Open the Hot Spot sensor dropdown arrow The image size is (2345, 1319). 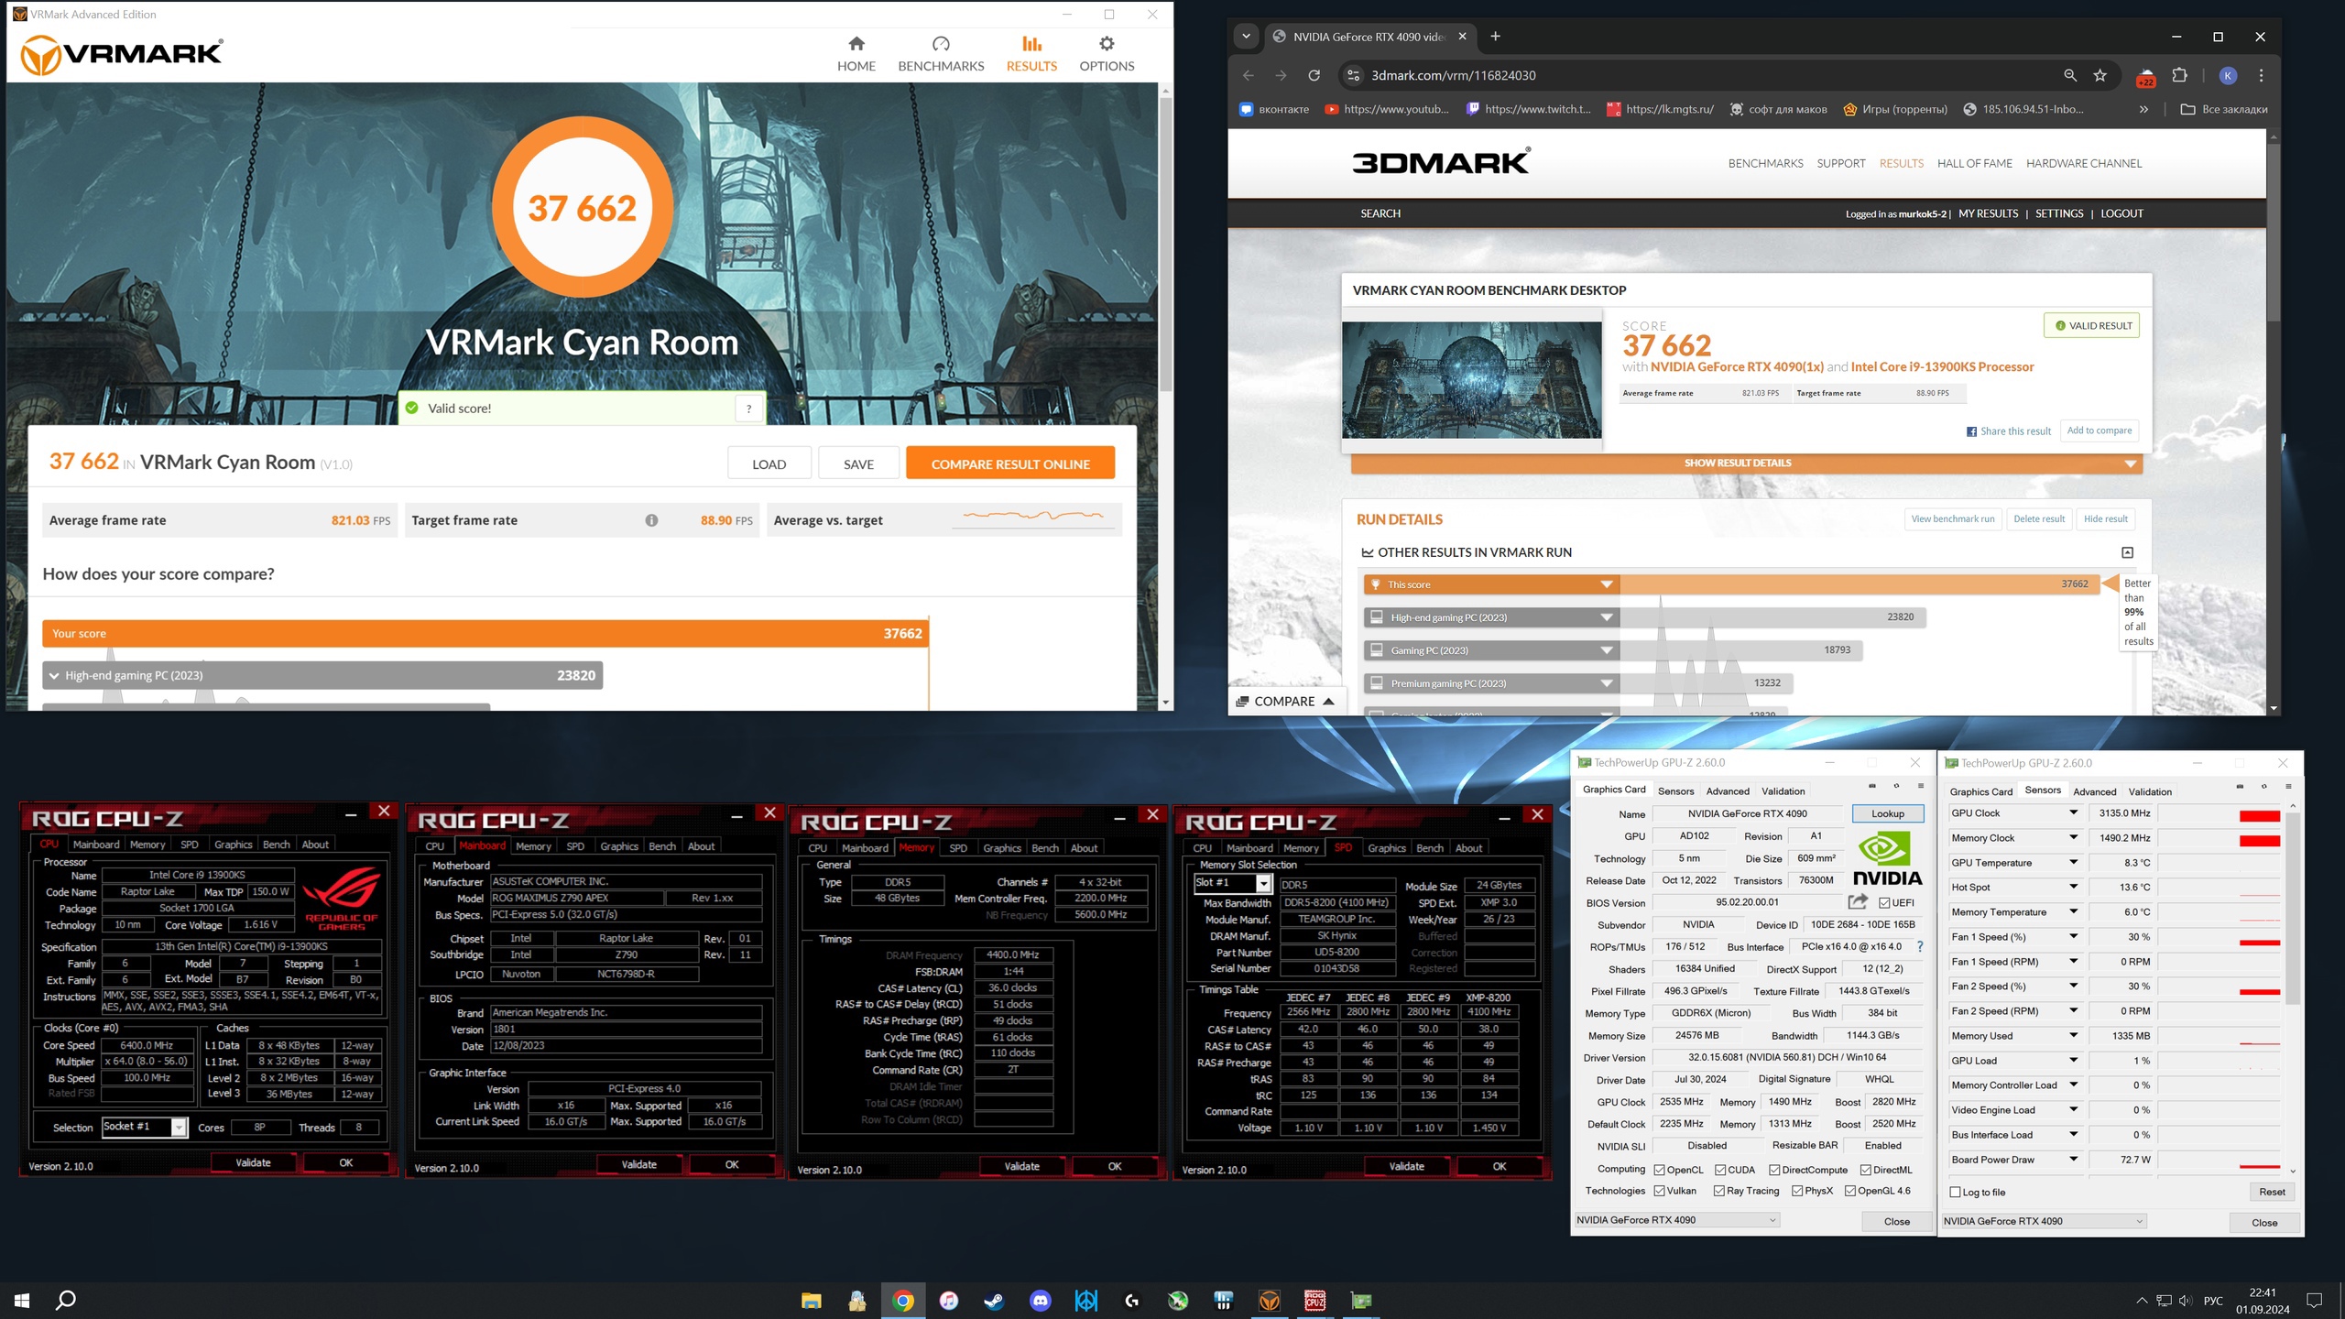(2073, 887)
